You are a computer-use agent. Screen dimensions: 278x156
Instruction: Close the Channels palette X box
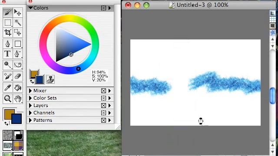(x=103, y=113)
